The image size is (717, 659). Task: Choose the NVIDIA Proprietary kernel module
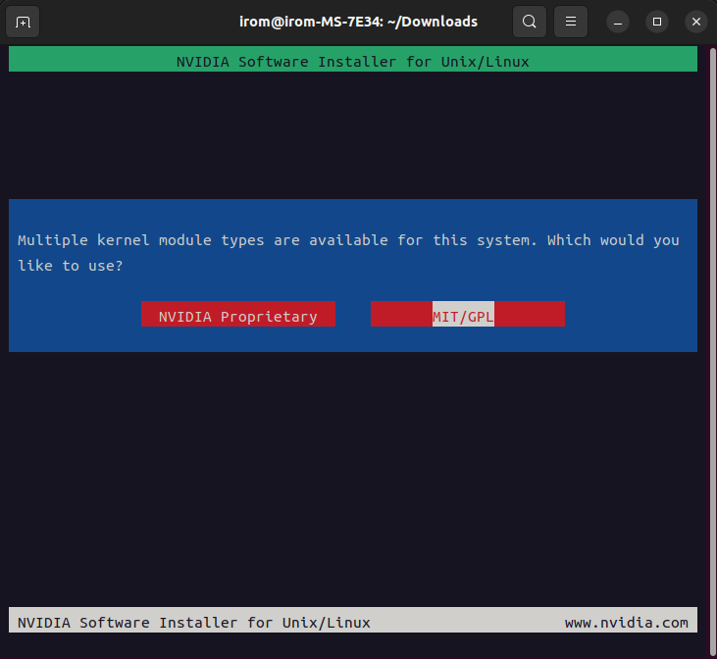(238, 314)
